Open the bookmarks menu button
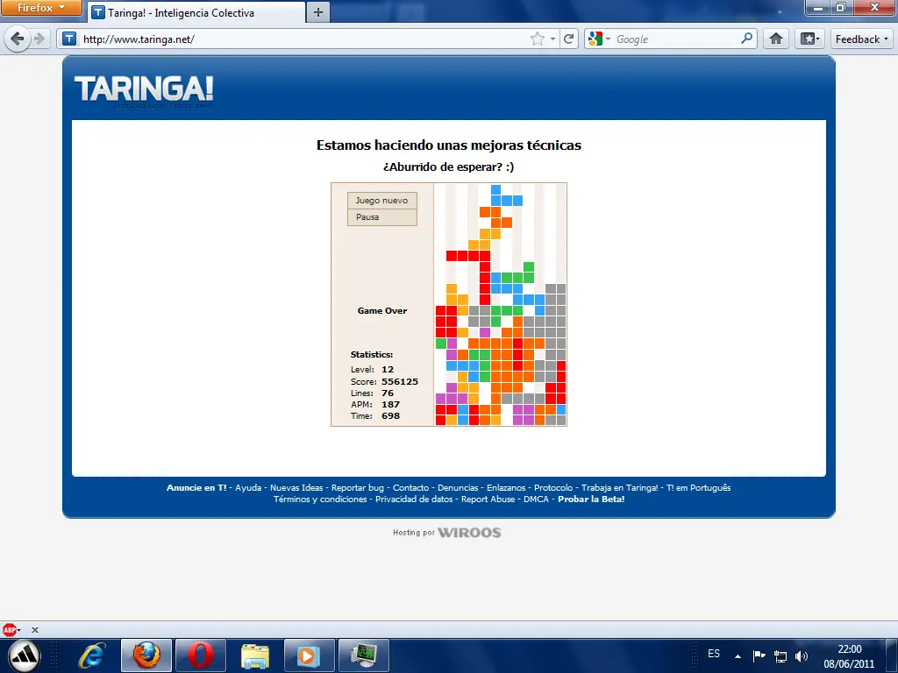Image resolution: width=898 pixels, height=673 pixels. coord(809,39)
